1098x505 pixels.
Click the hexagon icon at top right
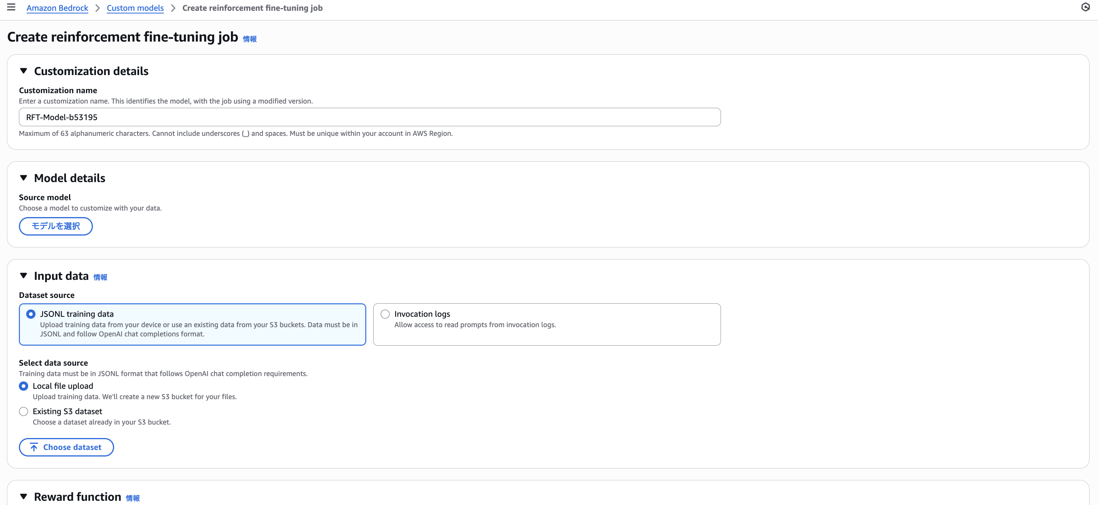(1085, 7)
